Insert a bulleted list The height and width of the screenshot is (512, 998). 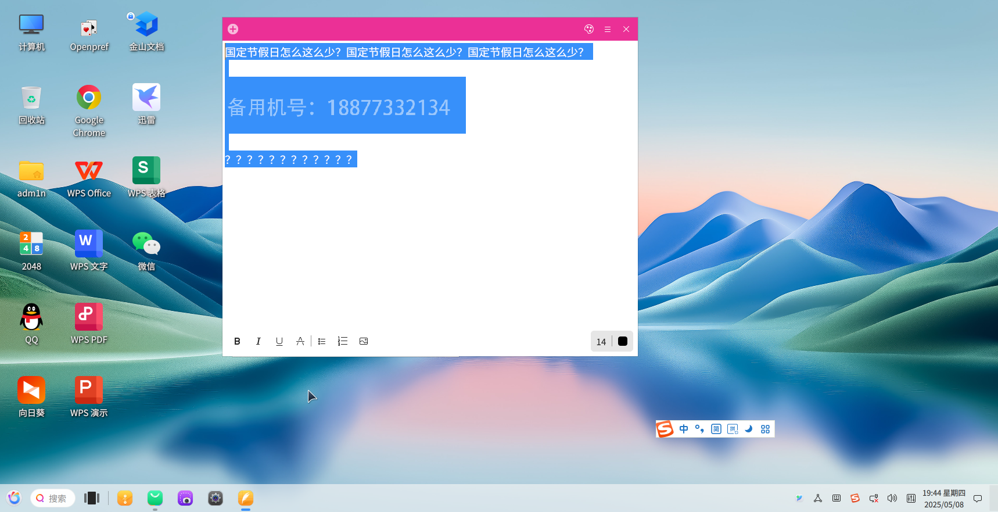pos(322,341)
